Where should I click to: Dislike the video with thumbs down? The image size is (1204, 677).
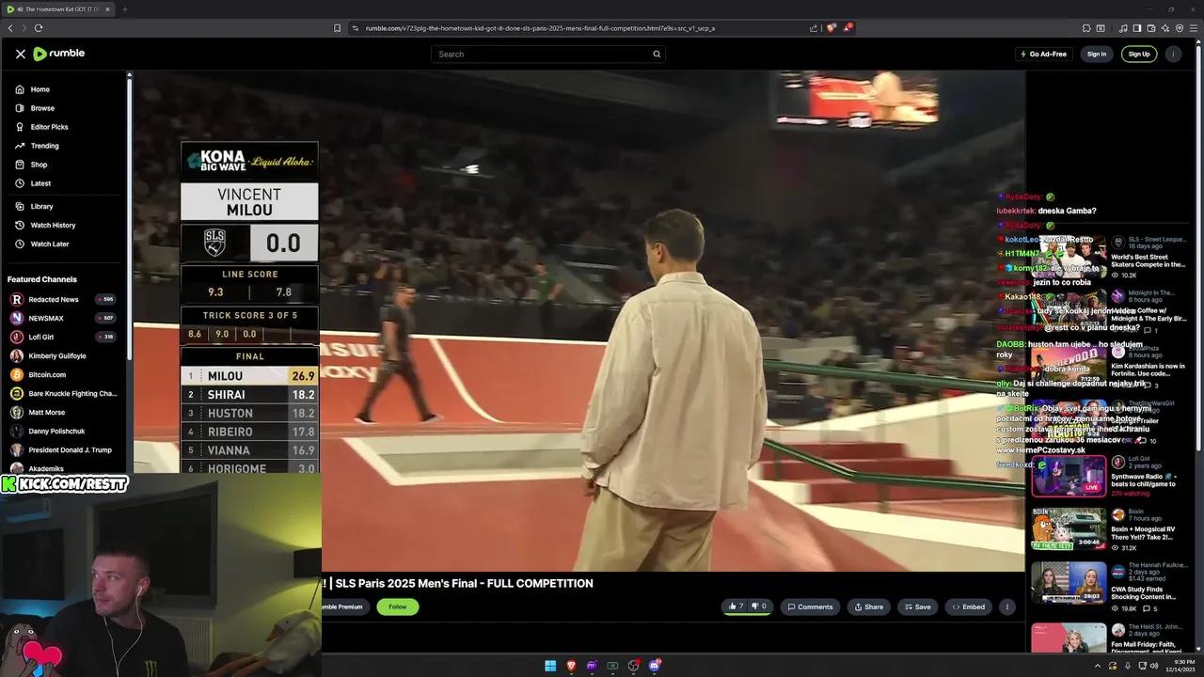pos(759,606)
